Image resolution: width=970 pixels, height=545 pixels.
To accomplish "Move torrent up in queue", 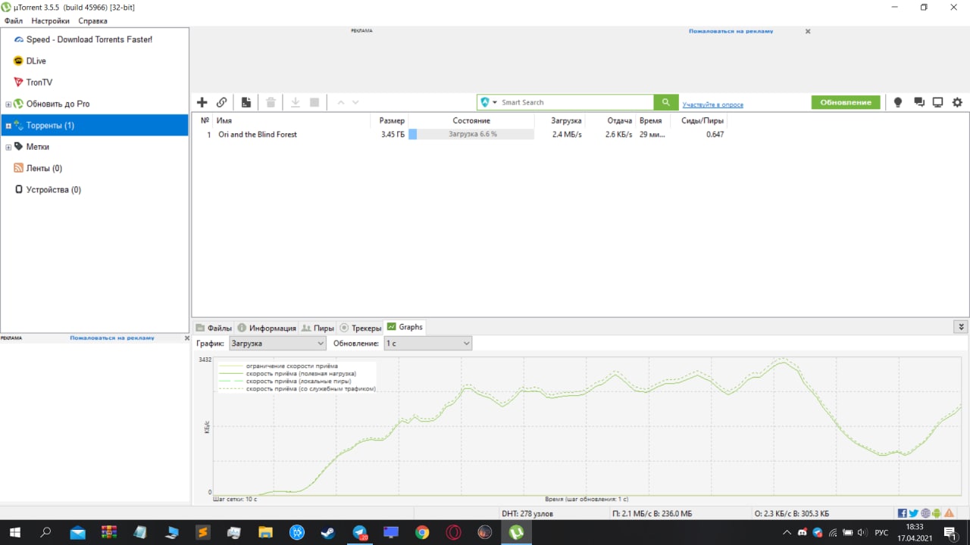I will (341, 102).
